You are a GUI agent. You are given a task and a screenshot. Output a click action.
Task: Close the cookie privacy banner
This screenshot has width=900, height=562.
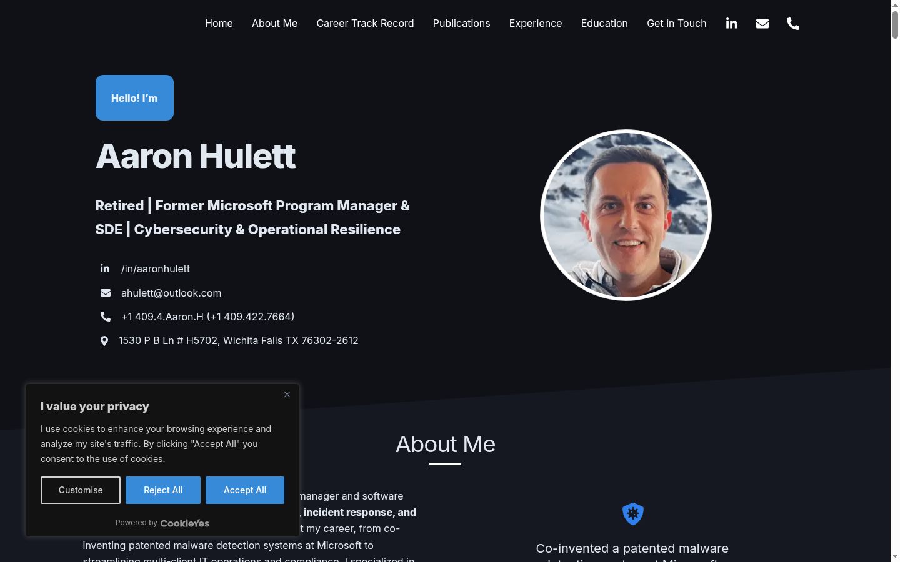(x=287, y=394)
